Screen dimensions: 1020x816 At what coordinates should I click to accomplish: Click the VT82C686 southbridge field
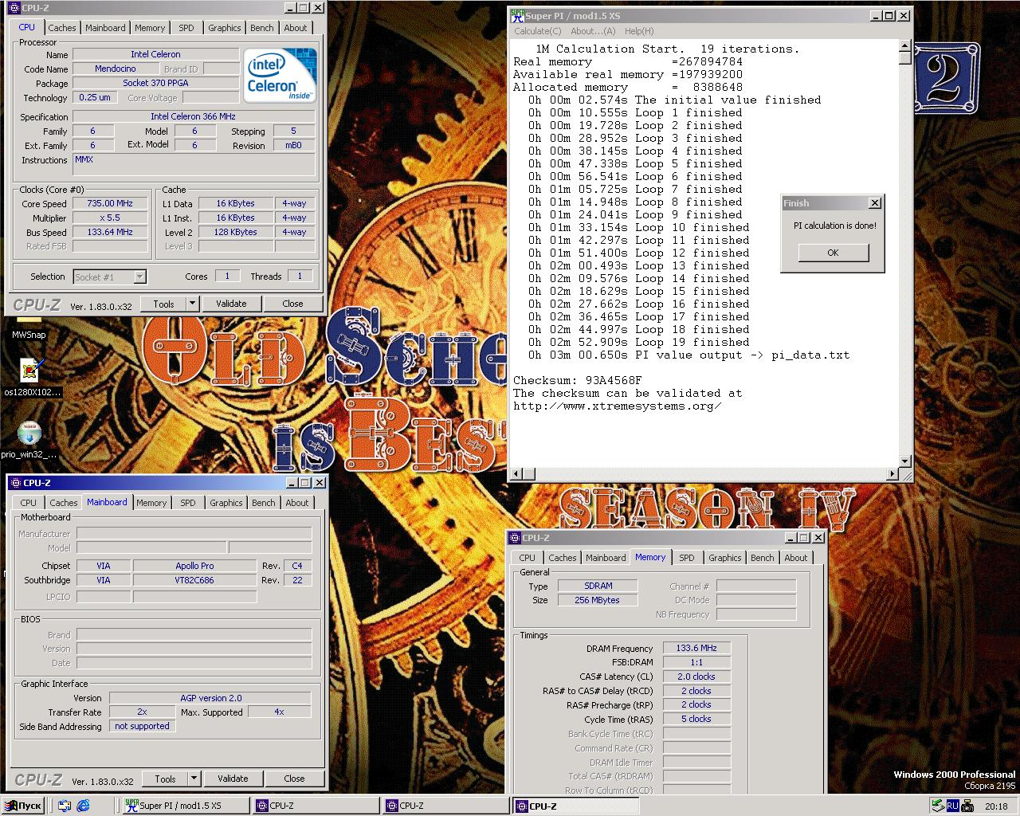pyautogui.click(x=194, y=580)
